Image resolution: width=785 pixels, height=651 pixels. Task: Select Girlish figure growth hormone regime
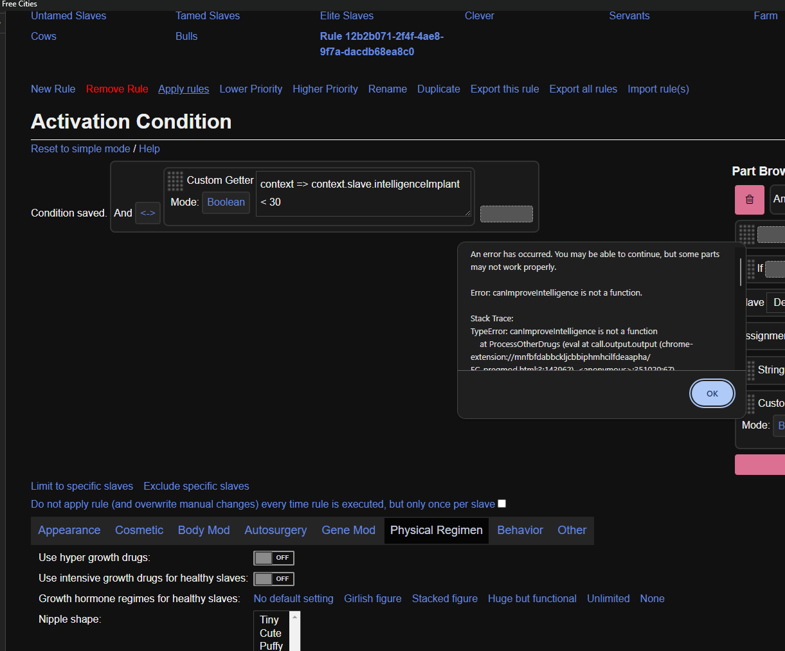click(x=372, y=599)
